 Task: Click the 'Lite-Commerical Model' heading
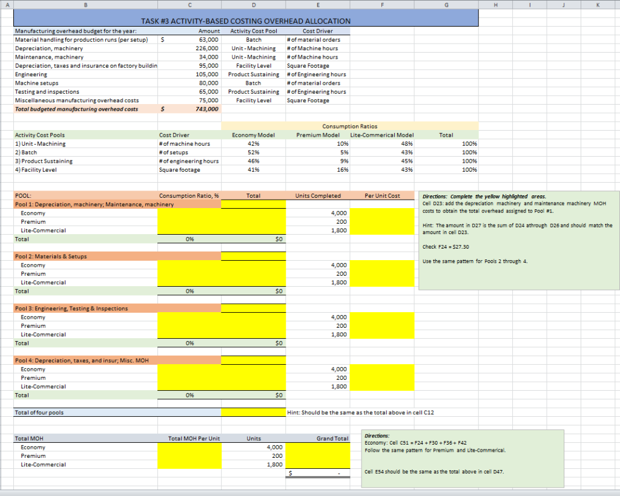tap(382, 135)
